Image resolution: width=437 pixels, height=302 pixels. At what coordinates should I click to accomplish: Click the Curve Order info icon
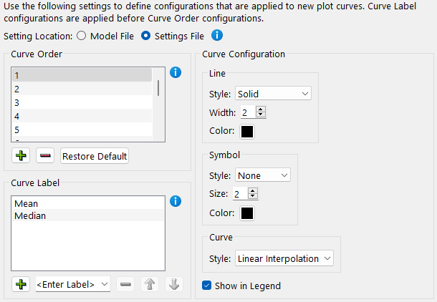pos(176,72)
